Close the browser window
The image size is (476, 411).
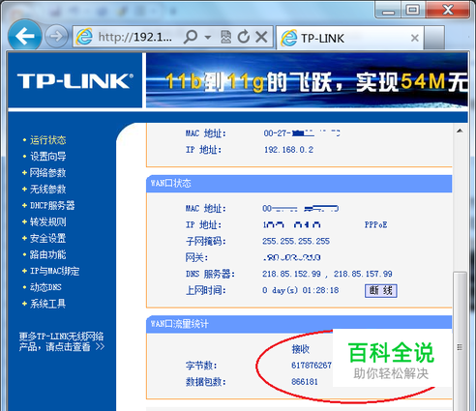click(x=448, y=10)
